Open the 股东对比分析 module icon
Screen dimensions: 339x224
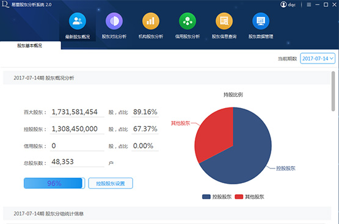click(x=114, y=21)
